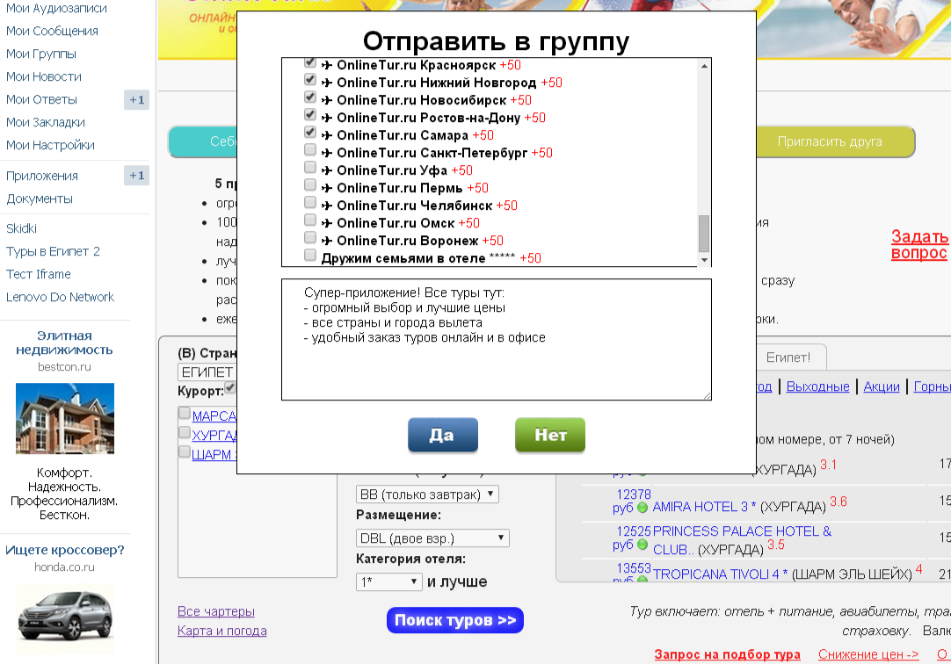This screenshot has width=951, height=664.
Task: Click price 12378 руб link
Action: [631, 501]
